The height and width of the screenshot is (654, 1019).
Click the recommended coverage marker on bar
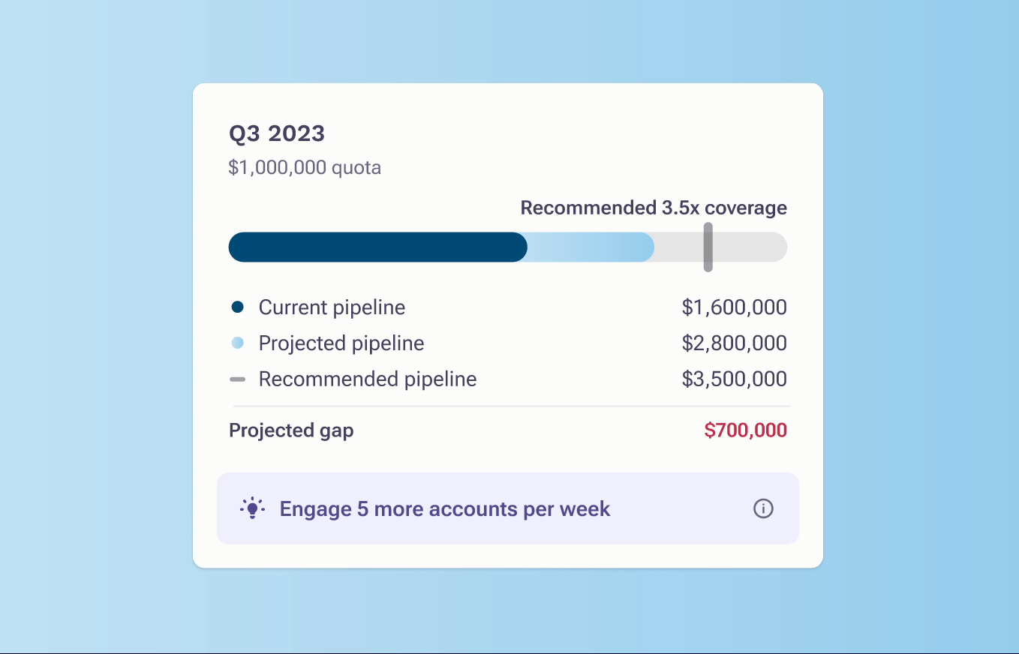[x=708, y=247]
